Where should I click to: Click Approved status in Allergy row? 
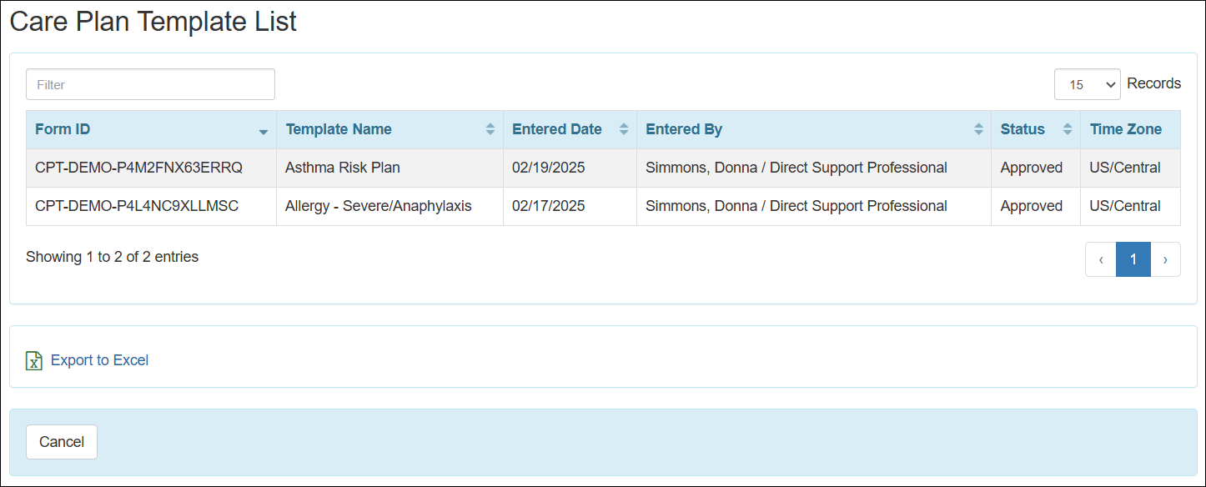pos(1032,206)
